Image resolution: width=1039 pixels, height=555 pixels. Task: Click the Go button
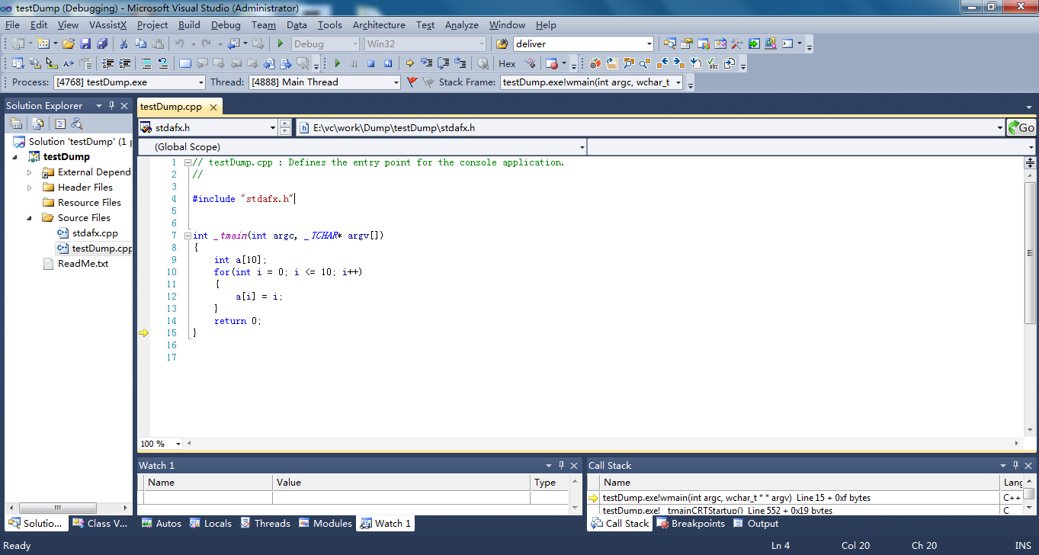point(1021,127)
